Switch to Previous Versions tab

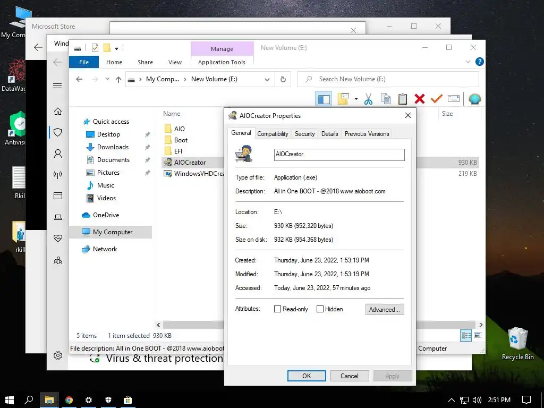point(367,134)
